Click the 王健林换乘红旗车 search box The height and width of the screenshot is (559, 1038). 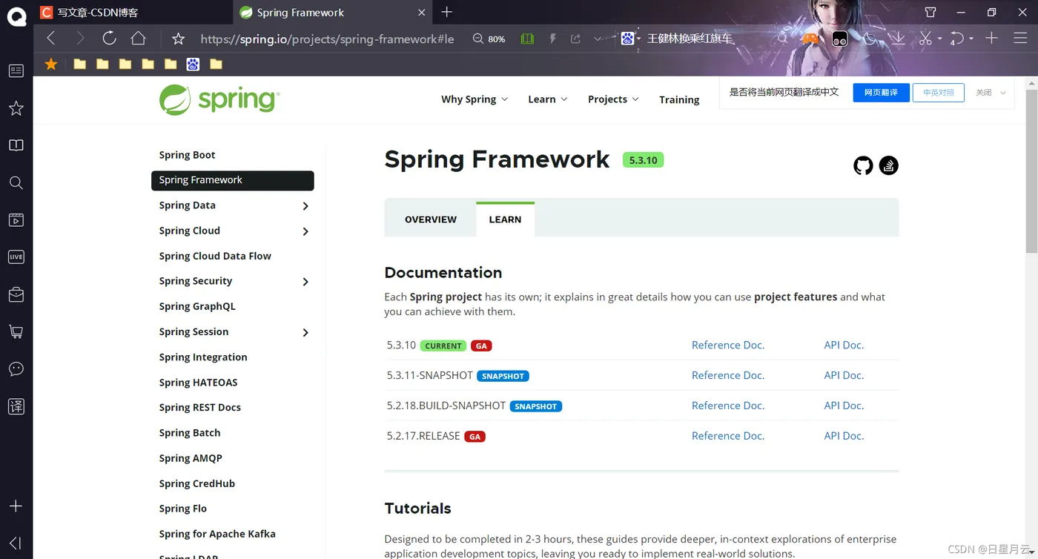coord(690,39)
